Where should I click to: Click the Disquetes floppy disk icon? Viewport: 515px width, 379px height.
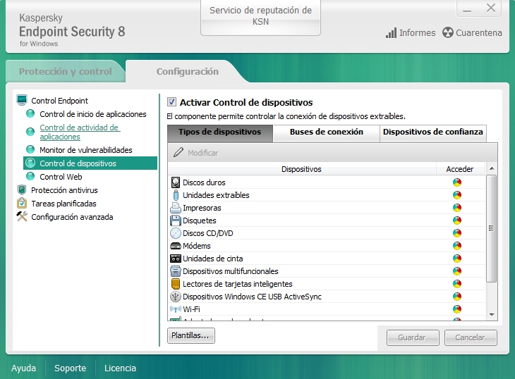pyautogui.click(x=176, y=220)
